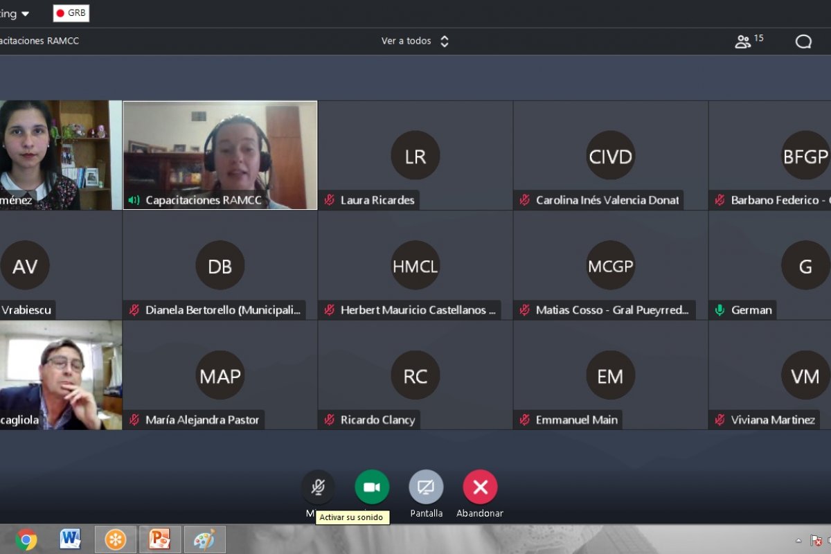Image resolution: width=831 pixels, height=554 pixels.
Task: Click the Capacitaciones RAMCC meeting title
Action: tap(39, 42)
